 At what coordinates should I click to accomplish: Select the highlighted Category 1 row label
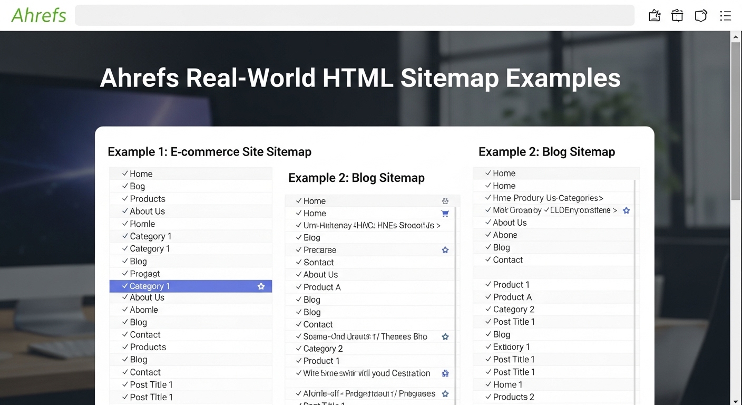point(150,286)
